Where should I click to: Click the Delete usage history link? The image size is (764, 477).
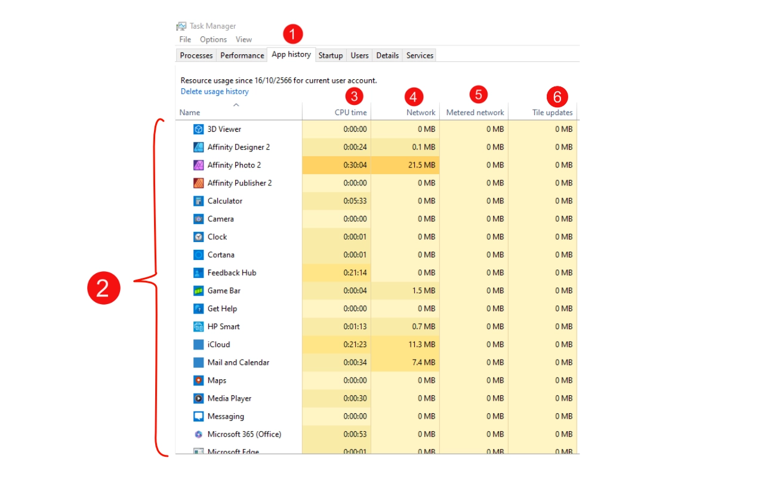(x=214, y=91)
